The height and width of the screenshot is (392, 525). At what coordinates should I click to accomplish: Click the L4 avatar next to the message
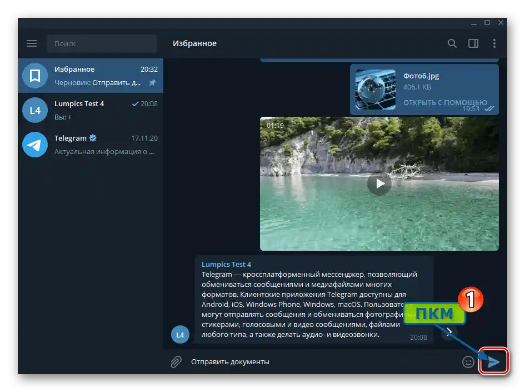[x=180, y=335]
